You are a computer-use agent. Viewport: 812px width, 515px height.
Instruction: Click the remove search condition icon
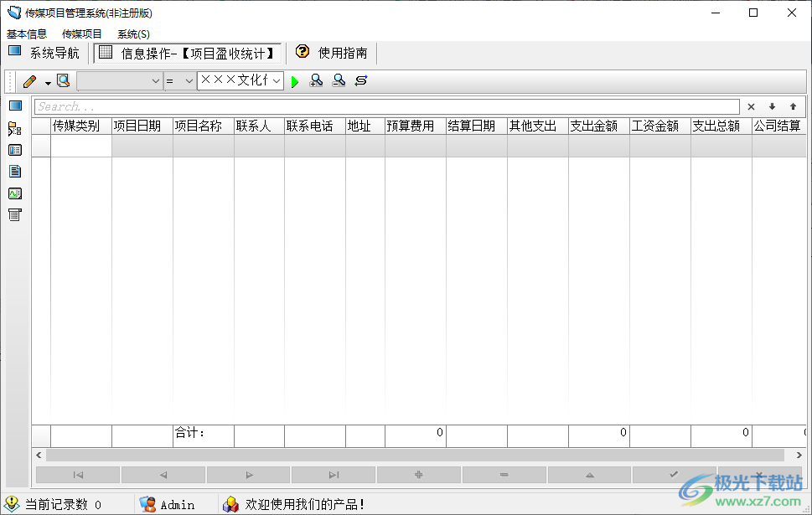(339, 81)
